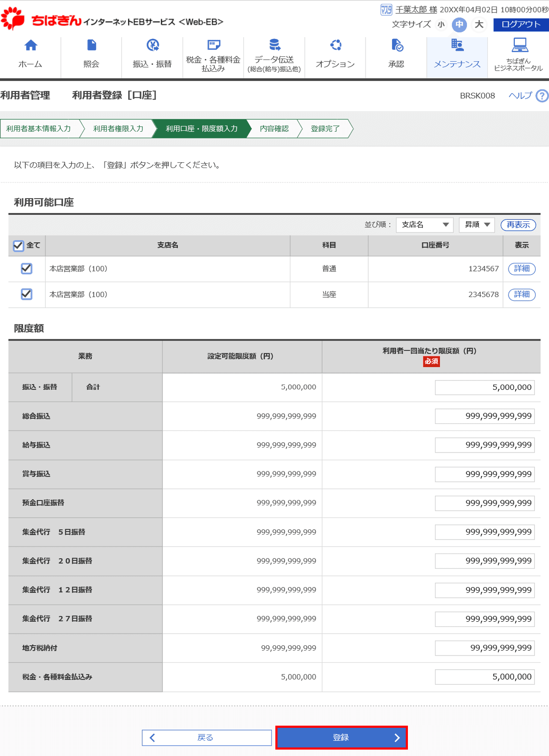The height and width of the screenshot is (756, 549).
Task: Click the 総合振込 limit input field
Action: pyautogui.click(x=484, y=416)
